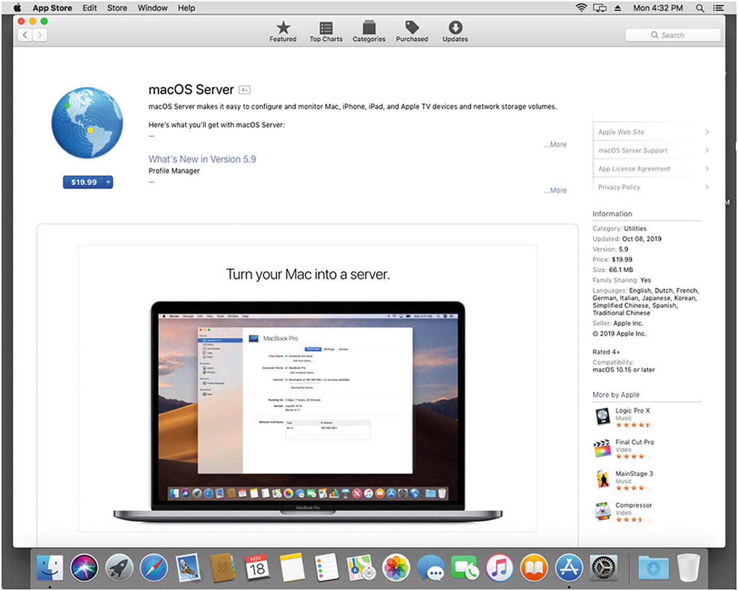Show Purchased apps via tag icon
This screenshot has height=591, width=738.
coord(412,31)
